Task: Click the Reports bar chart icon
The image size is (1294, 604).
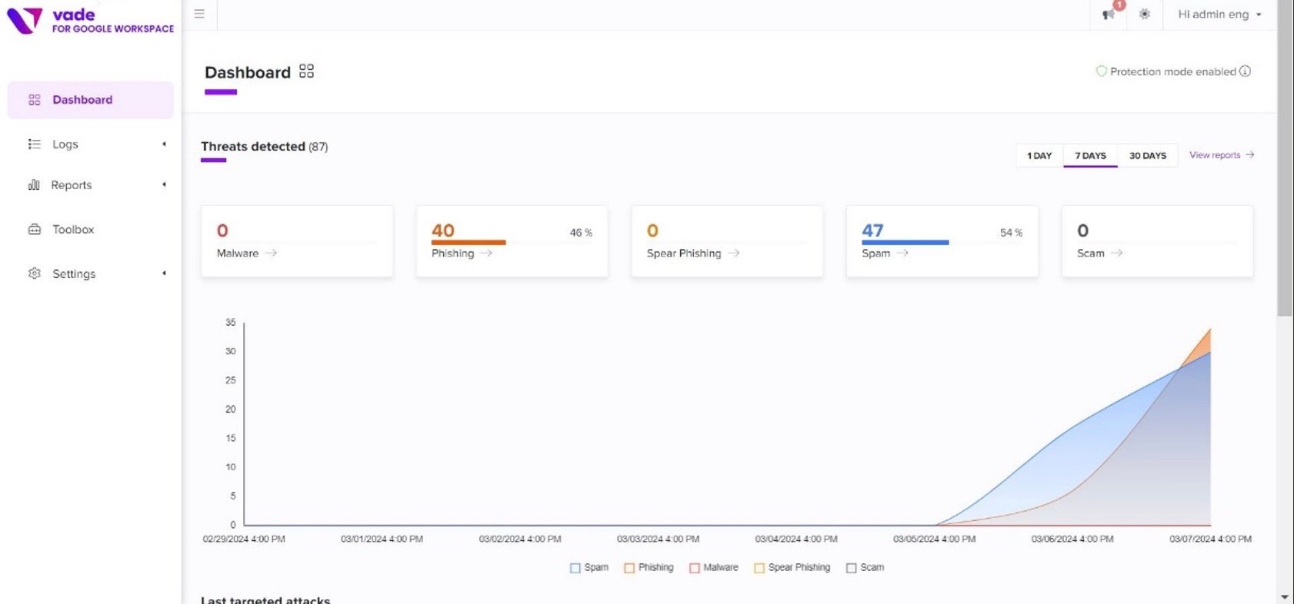Action: pyautogui.click(x=34, y=184)
